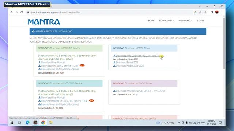234x131 pixels.
Task: Download Redist 2015-2022 link
Action: pos(130,65)
